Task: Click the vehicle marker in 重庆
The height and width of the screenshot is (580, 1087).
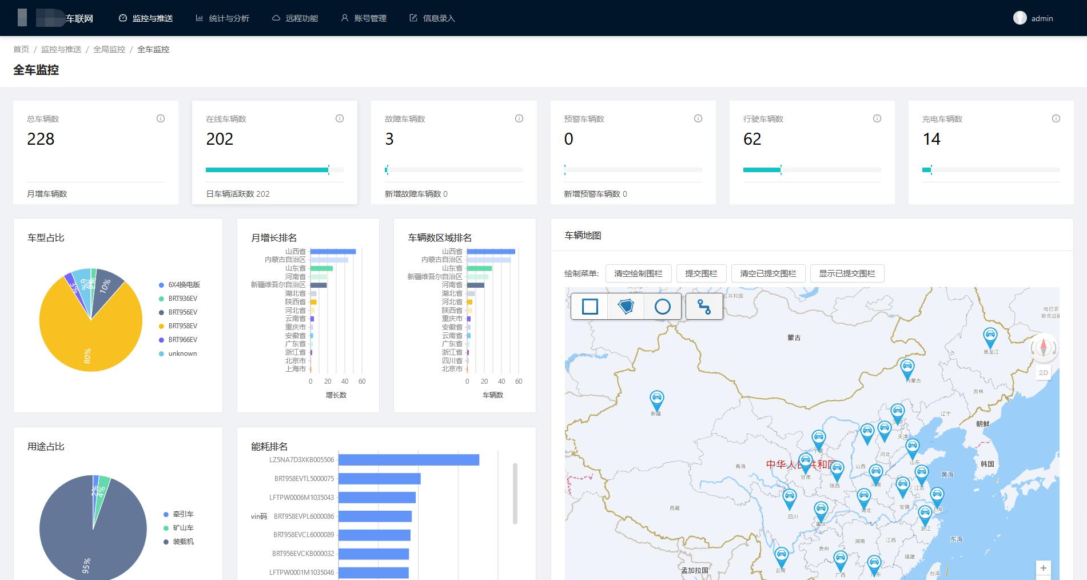Action: pyautogui.click(x=821, y=511)
